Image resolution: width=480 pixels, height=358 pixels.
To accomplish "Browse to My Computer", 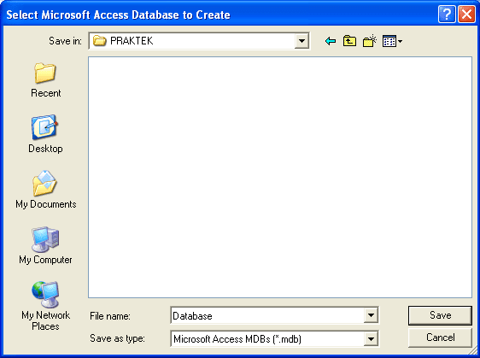I will 45,245.
